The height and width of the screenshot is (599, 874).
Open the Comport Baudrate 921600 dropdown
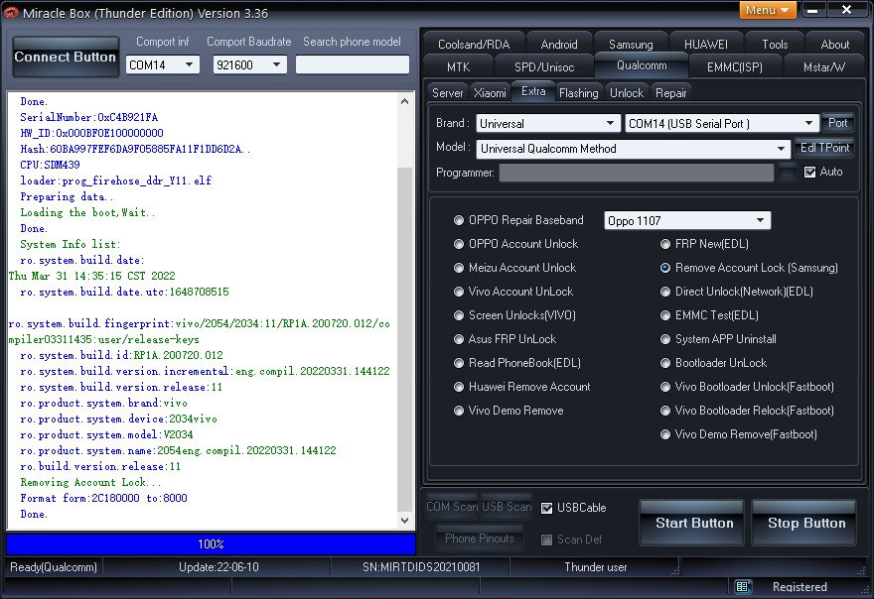pos(249,65)
